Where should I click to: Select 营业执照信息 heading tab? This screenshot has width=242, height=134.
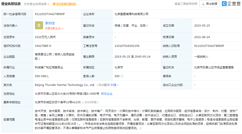point(11,4)
